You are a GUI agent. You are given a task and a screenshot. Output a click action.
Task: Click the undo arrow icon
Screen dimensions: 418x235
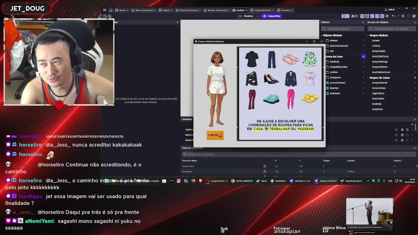pos(393,16)
